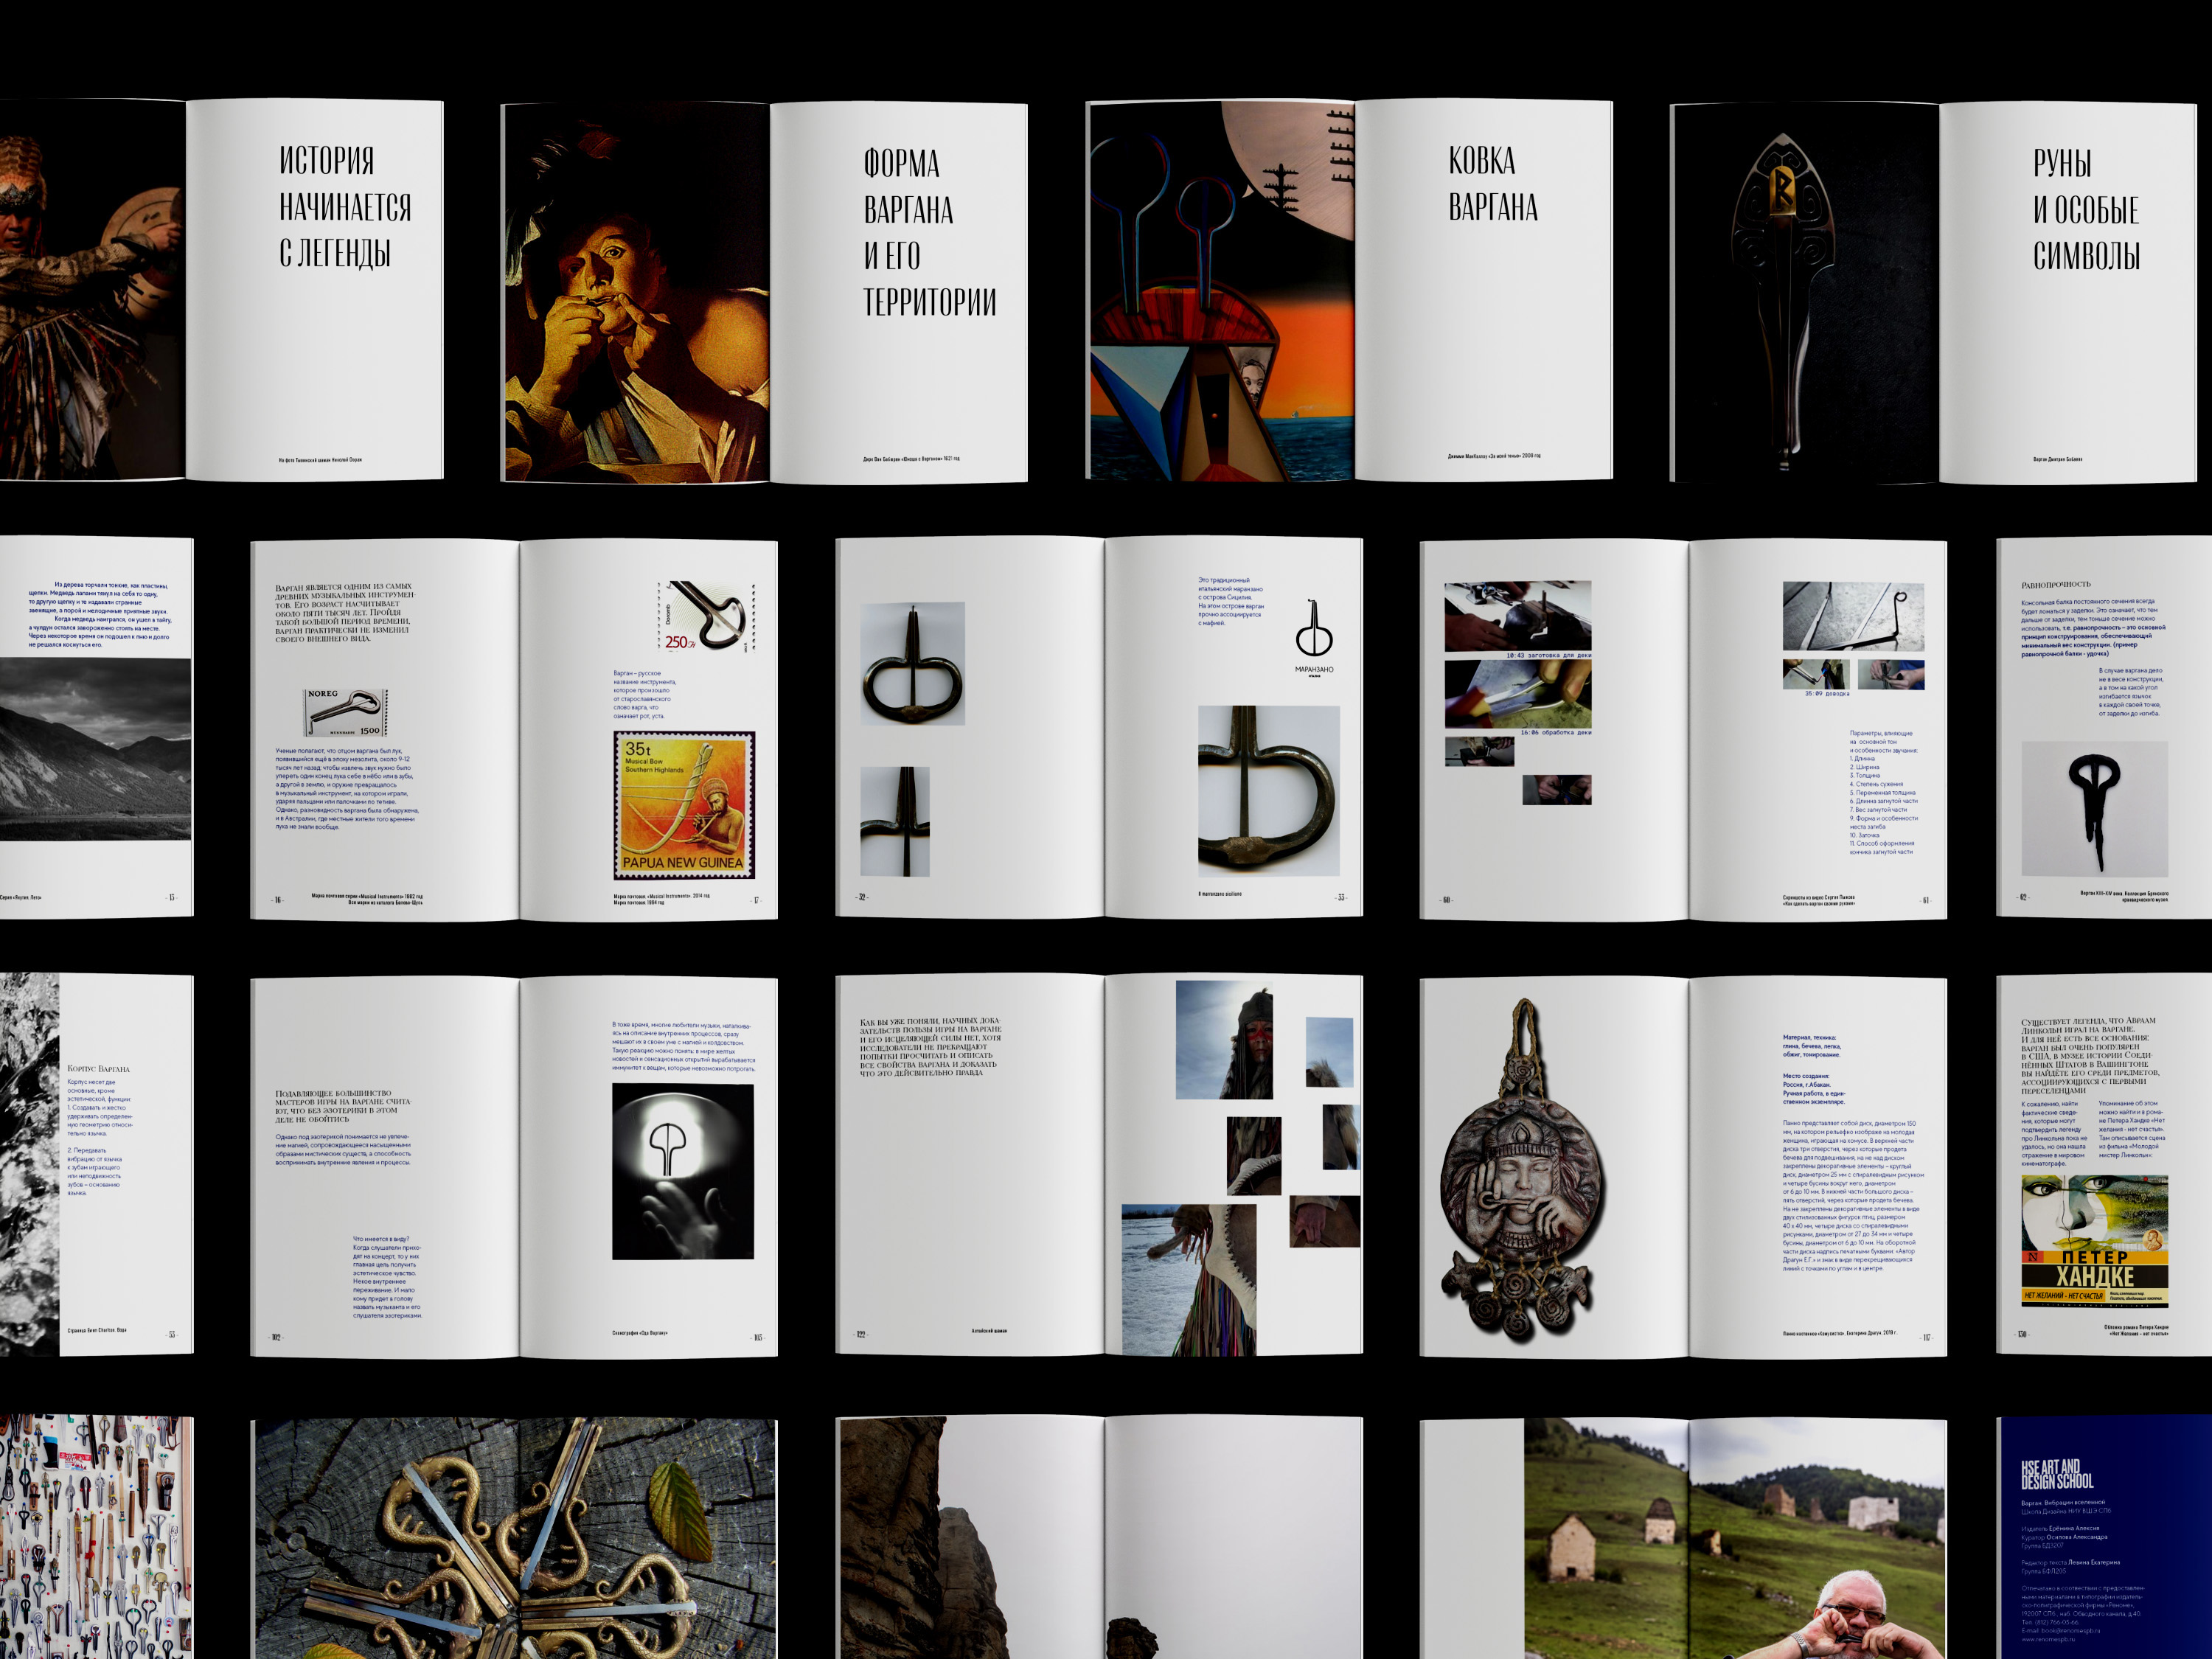
Task: Click the 250 Ft jaw harp stamp
Action: (x=706, y=617)
